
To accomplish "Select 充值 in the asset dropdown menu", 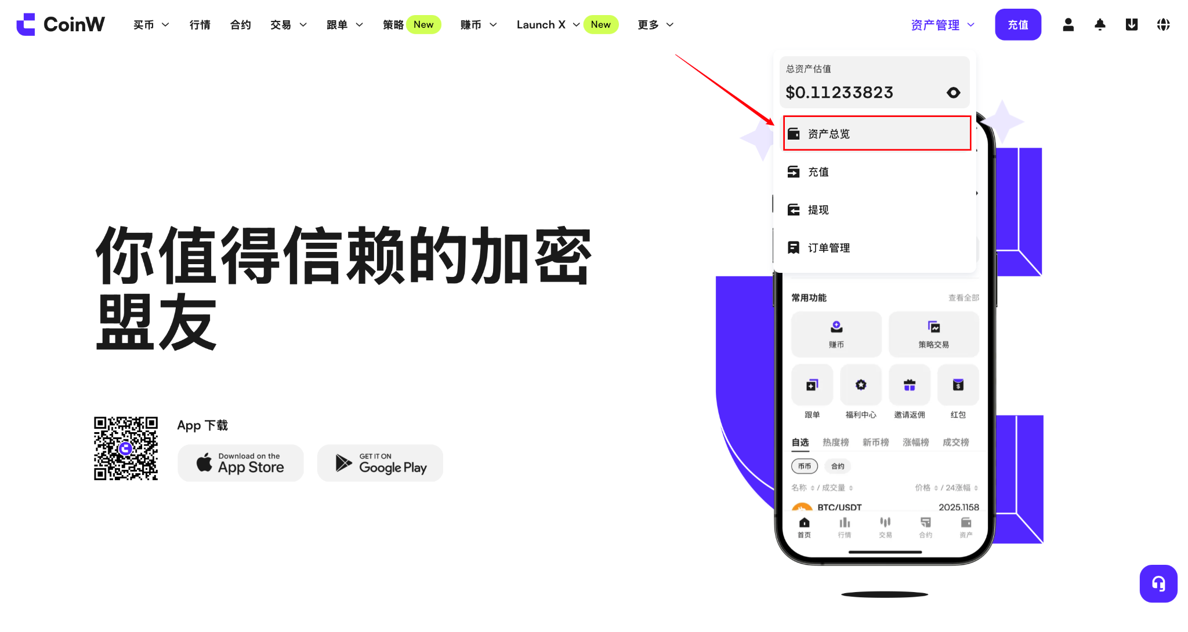I will (x=875, y=172).
